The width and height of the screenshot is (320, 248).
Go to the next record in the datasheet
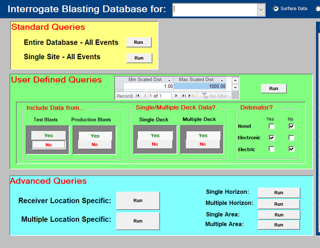(176, 95)
